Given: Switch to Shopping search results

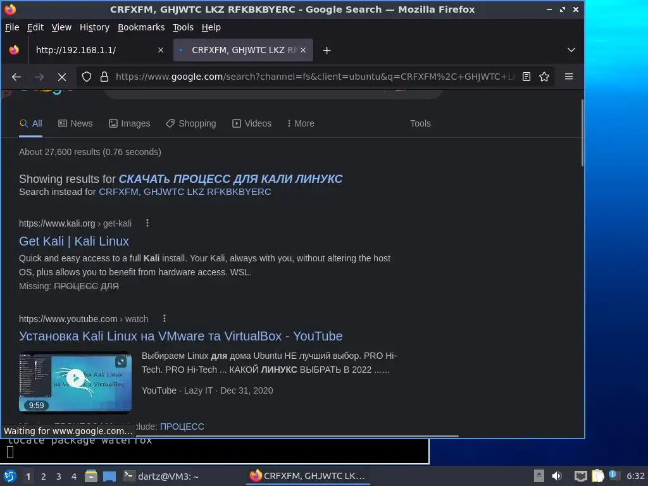Looking at the screenshot, I should pyautogui.click(x=191, y=123).
